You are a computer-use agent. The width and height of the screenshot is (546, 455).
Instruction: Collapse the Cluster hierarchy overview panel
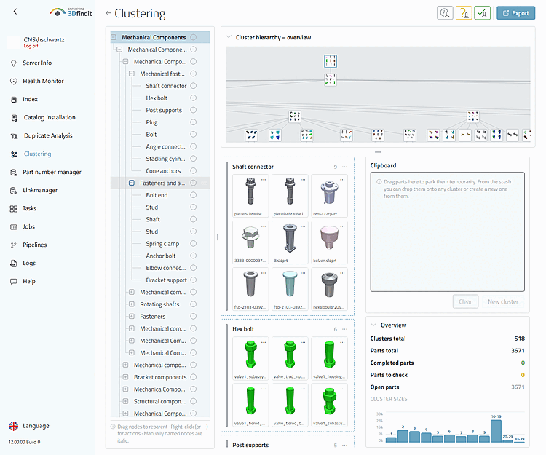coord(229,36)
